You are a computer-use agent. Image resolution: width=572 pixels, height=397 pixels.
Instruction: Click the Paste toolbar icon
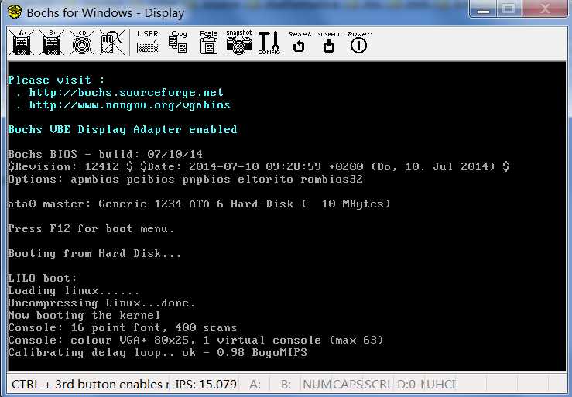coord(209,43)
